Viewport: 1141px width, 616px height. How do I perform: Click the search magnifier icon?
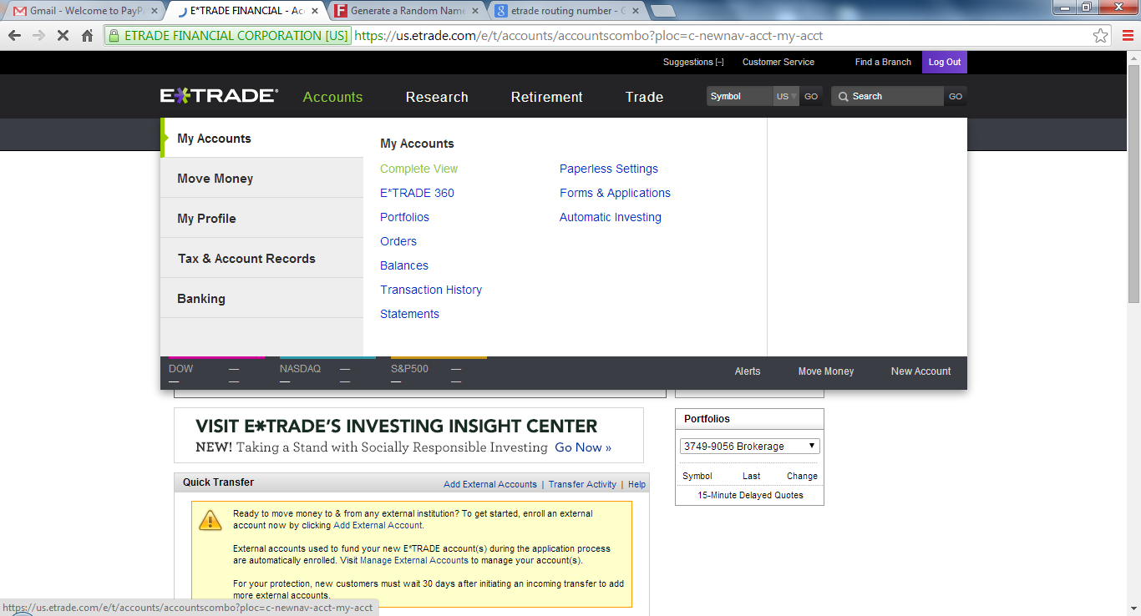843,97
